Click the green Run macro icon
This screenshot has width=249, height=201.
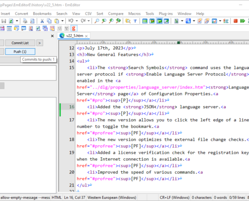pos(242,21)
